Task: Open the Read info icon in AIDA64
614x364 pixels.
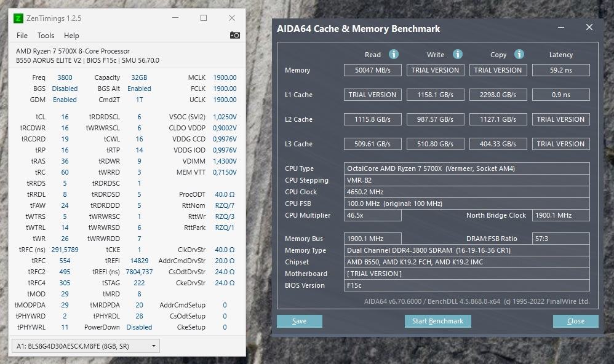Action: coord(394,54)
